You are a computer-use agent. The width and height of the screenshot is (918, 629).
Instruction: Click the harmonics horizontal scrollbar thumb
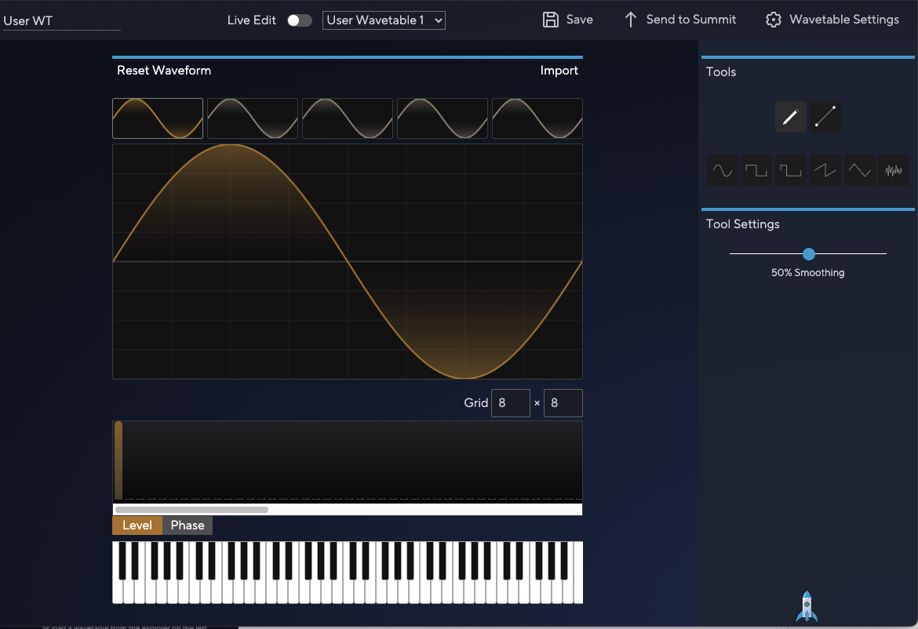pos(192,510)
